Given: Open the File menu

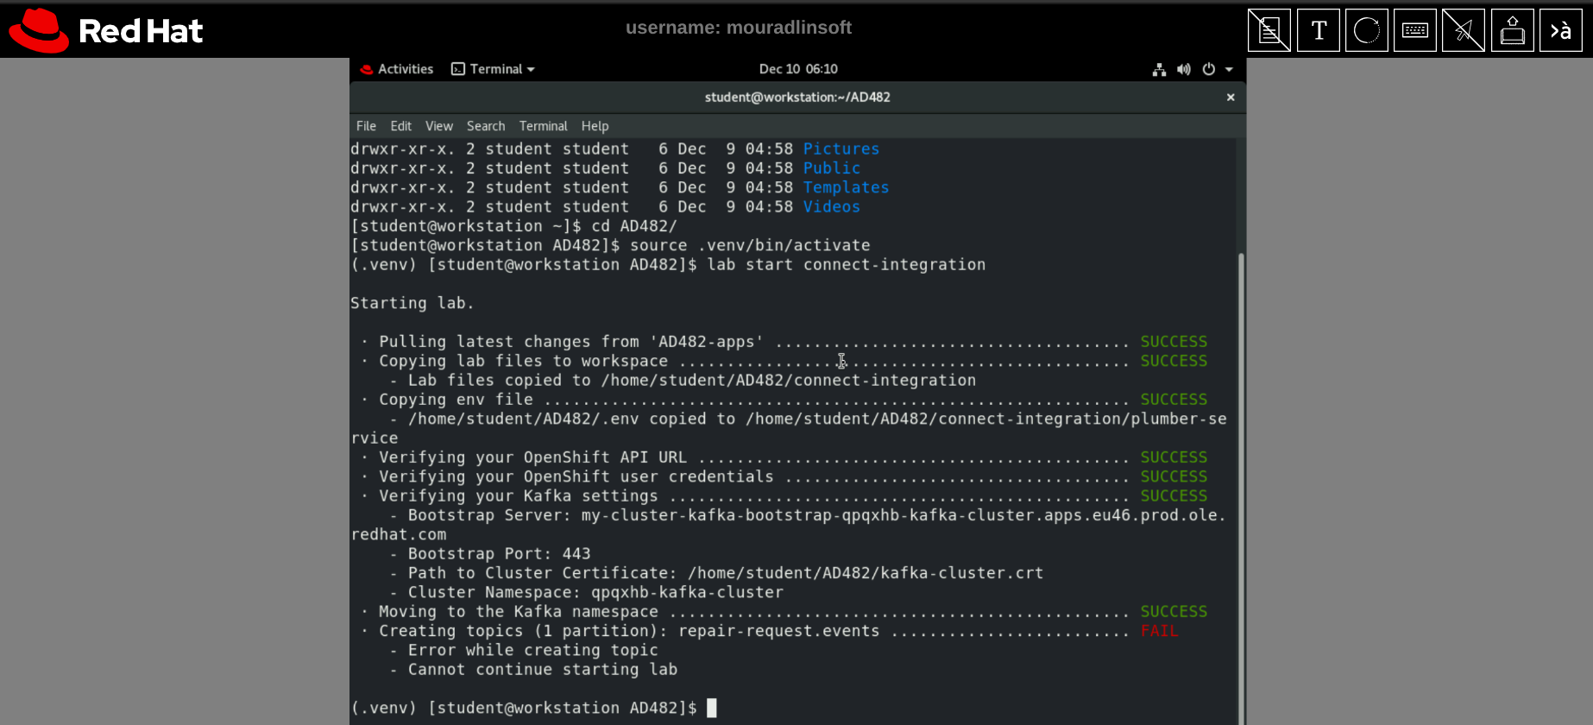Looking at the screenshot, I should (366, 126).
